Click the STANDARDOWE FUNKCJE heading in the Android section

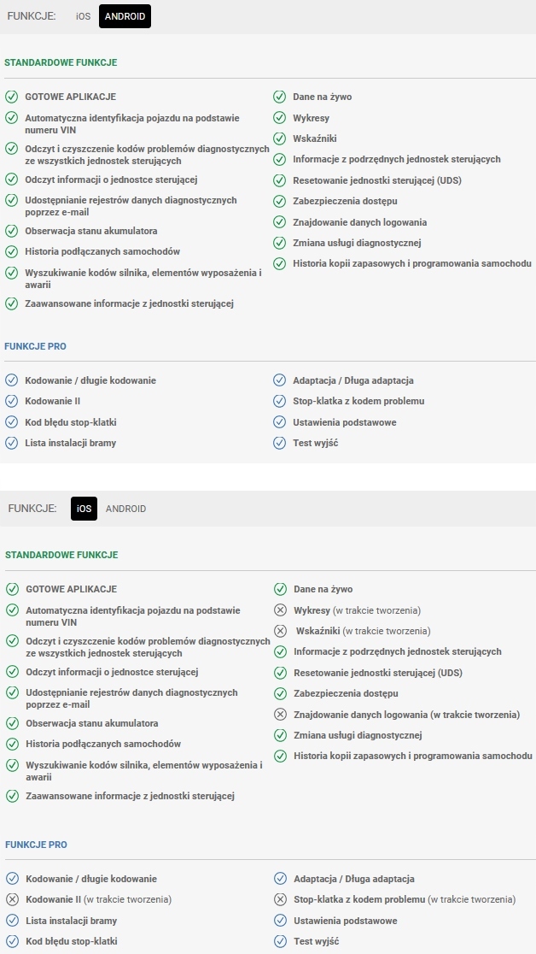61,62
